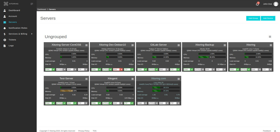Click the 'Debian GNU/Linux 10 (buster)' text
Image resolution: width=280 pixels, height=132 pixels.
coord(113,49)
